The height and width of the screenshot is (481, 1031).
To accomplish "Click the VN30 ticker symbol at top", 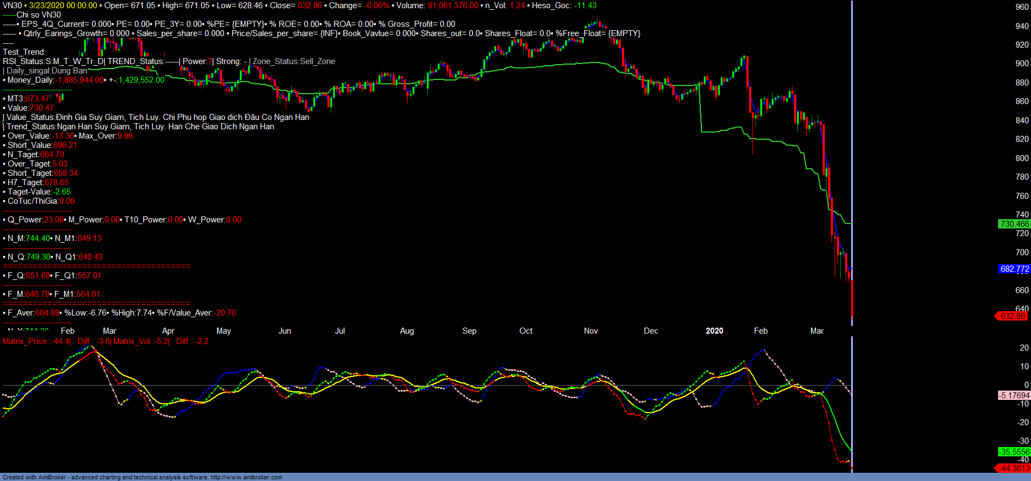I will click(x=12, y=5).
